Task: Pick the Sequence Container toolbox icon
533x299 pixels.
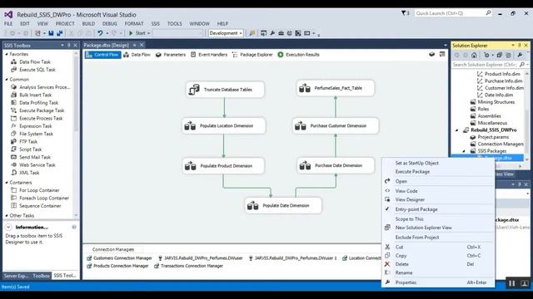Action: (14, 205)
